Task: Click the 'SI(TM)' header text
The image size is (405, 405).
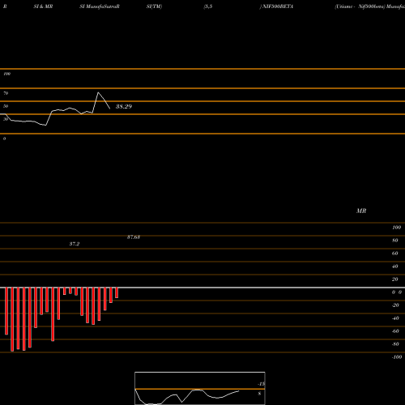Action: pos(154,6)
